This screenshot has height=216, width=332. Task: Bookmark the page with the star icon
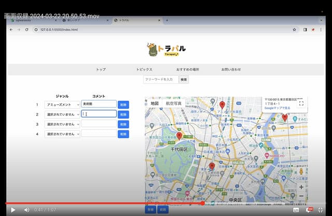[x=294, y=30]
